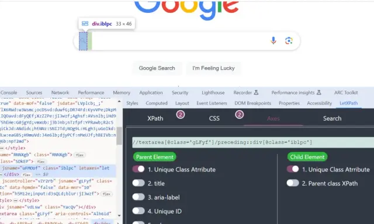Select the XPath tab in LetXPath
374x224 pixels.
155,118
